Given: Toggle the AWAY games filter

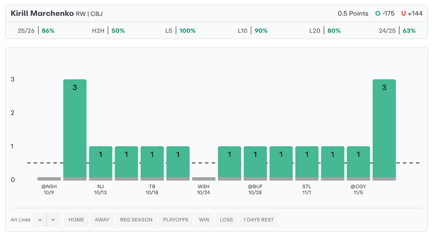Looking at the screenshot, I should pyautogui.click(x=102, y=220).
